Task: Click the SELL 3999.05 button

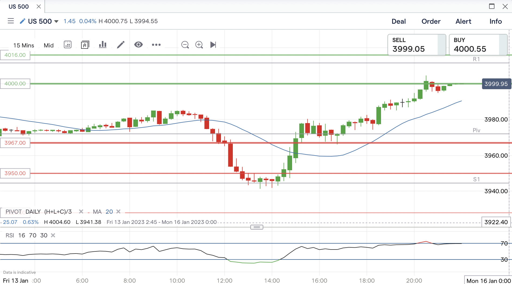Action: (417, 45)
